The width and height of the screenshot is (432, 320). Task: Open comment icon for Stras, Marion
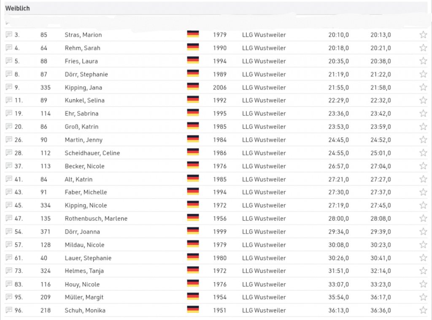[9, 35]
